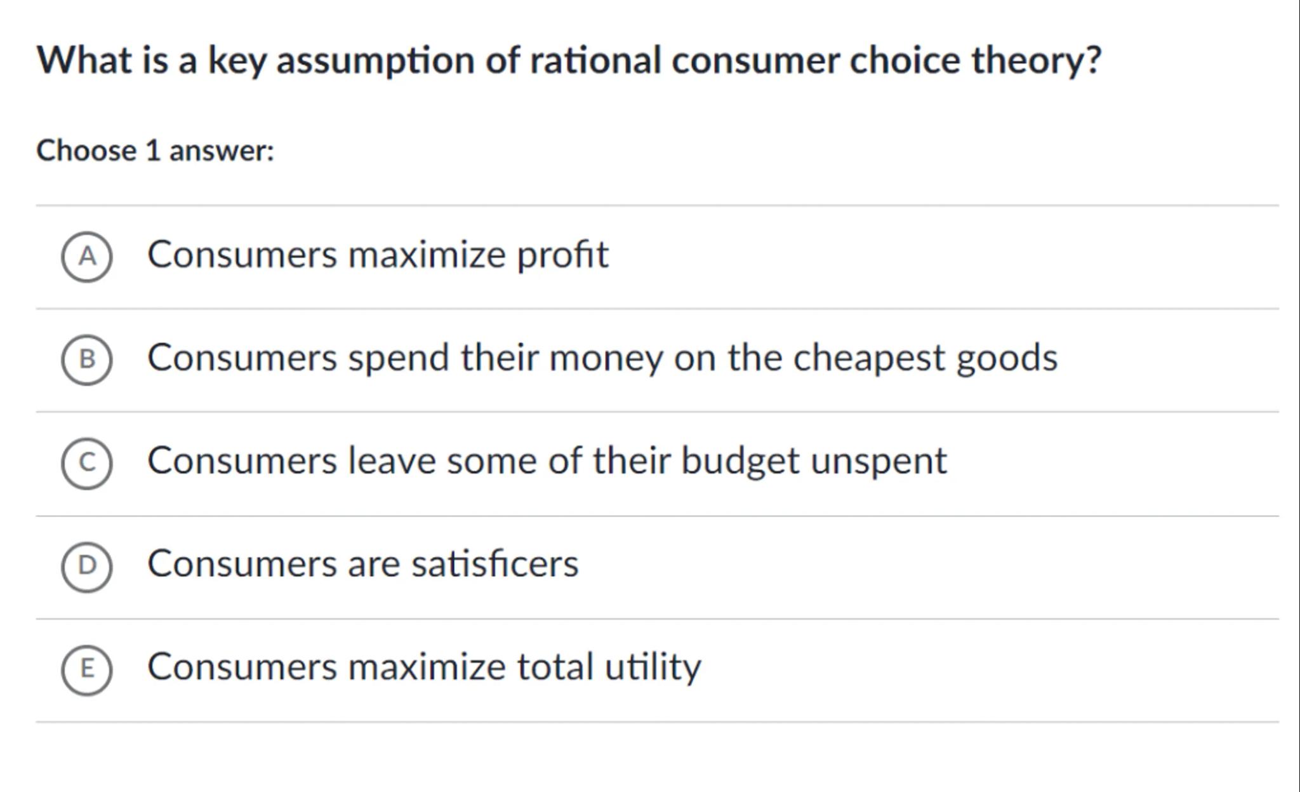1300x792 pixels.
Task: Click the word "What" starting the question
Action: 84,61
